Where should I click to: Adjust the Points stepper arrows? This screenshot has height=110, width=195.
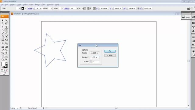point(90,62)
